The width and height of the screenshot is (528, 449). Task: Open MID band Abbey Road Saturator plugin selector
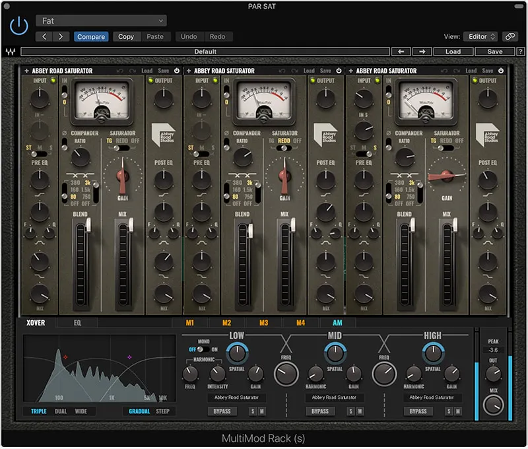click(334, 397)
